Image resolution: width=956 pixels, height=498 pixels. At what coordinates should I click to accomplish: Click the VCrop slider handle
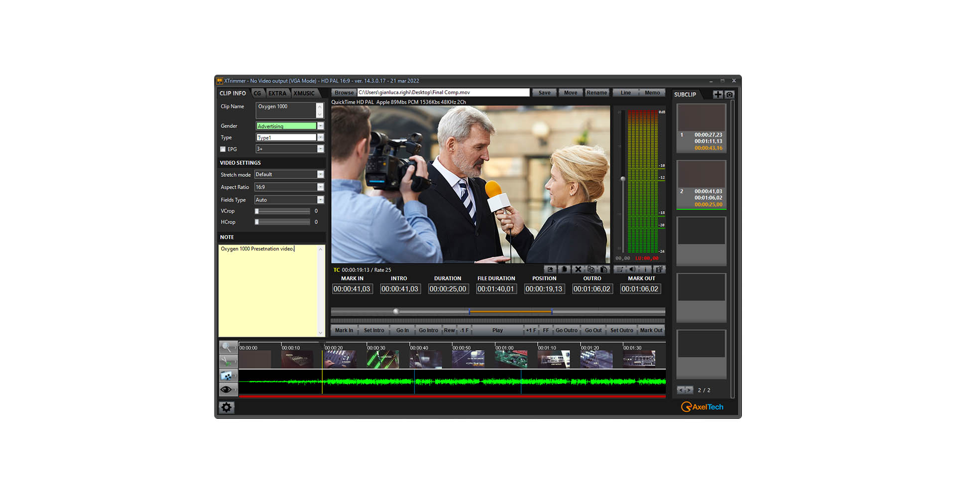point(257,211)
